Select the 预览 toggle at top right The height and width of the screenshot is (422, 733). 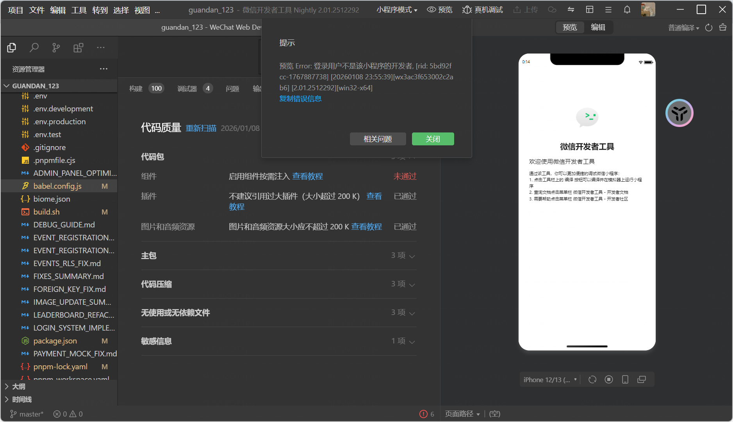point(570,27)
